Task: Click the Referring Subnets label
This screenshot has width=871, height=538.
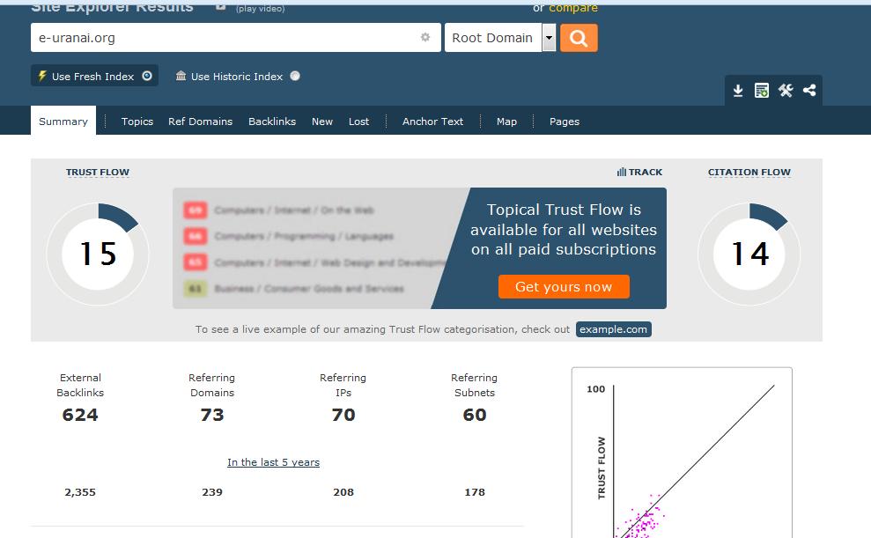Action: tap(475, 385)
